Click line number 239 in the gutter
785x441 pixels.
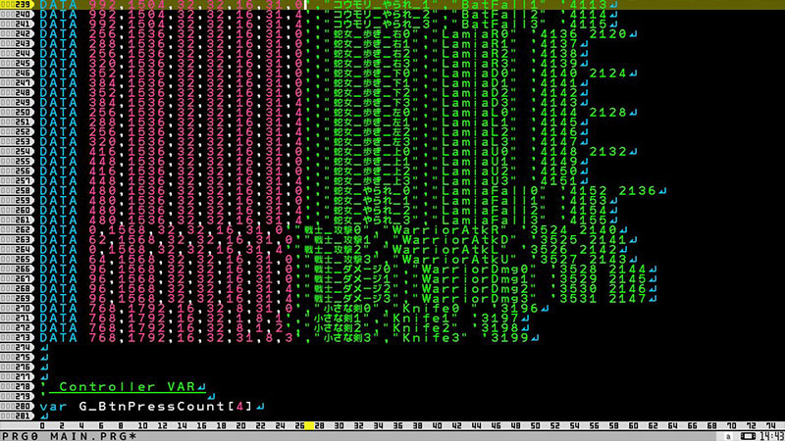(20, 5)
